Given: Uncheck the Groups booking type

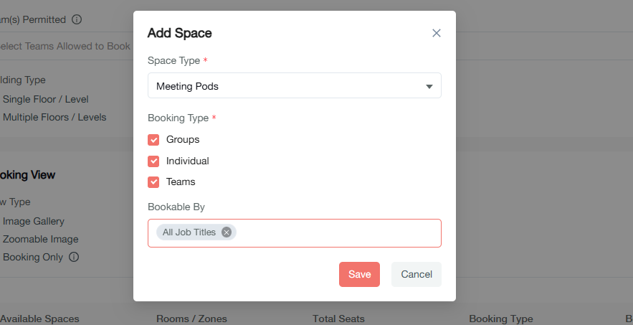Looking at the screenshot, I should click(x=153, y=140).
